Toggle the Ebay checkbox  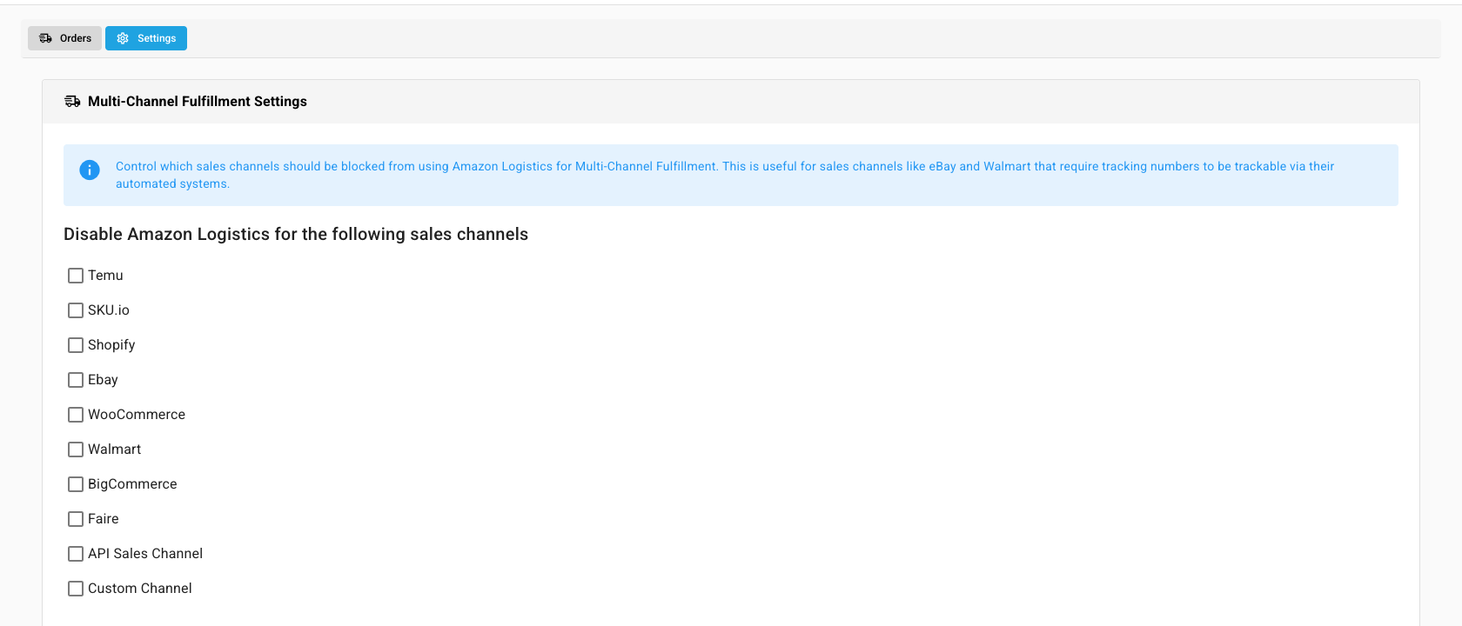[x=76, y=380]
